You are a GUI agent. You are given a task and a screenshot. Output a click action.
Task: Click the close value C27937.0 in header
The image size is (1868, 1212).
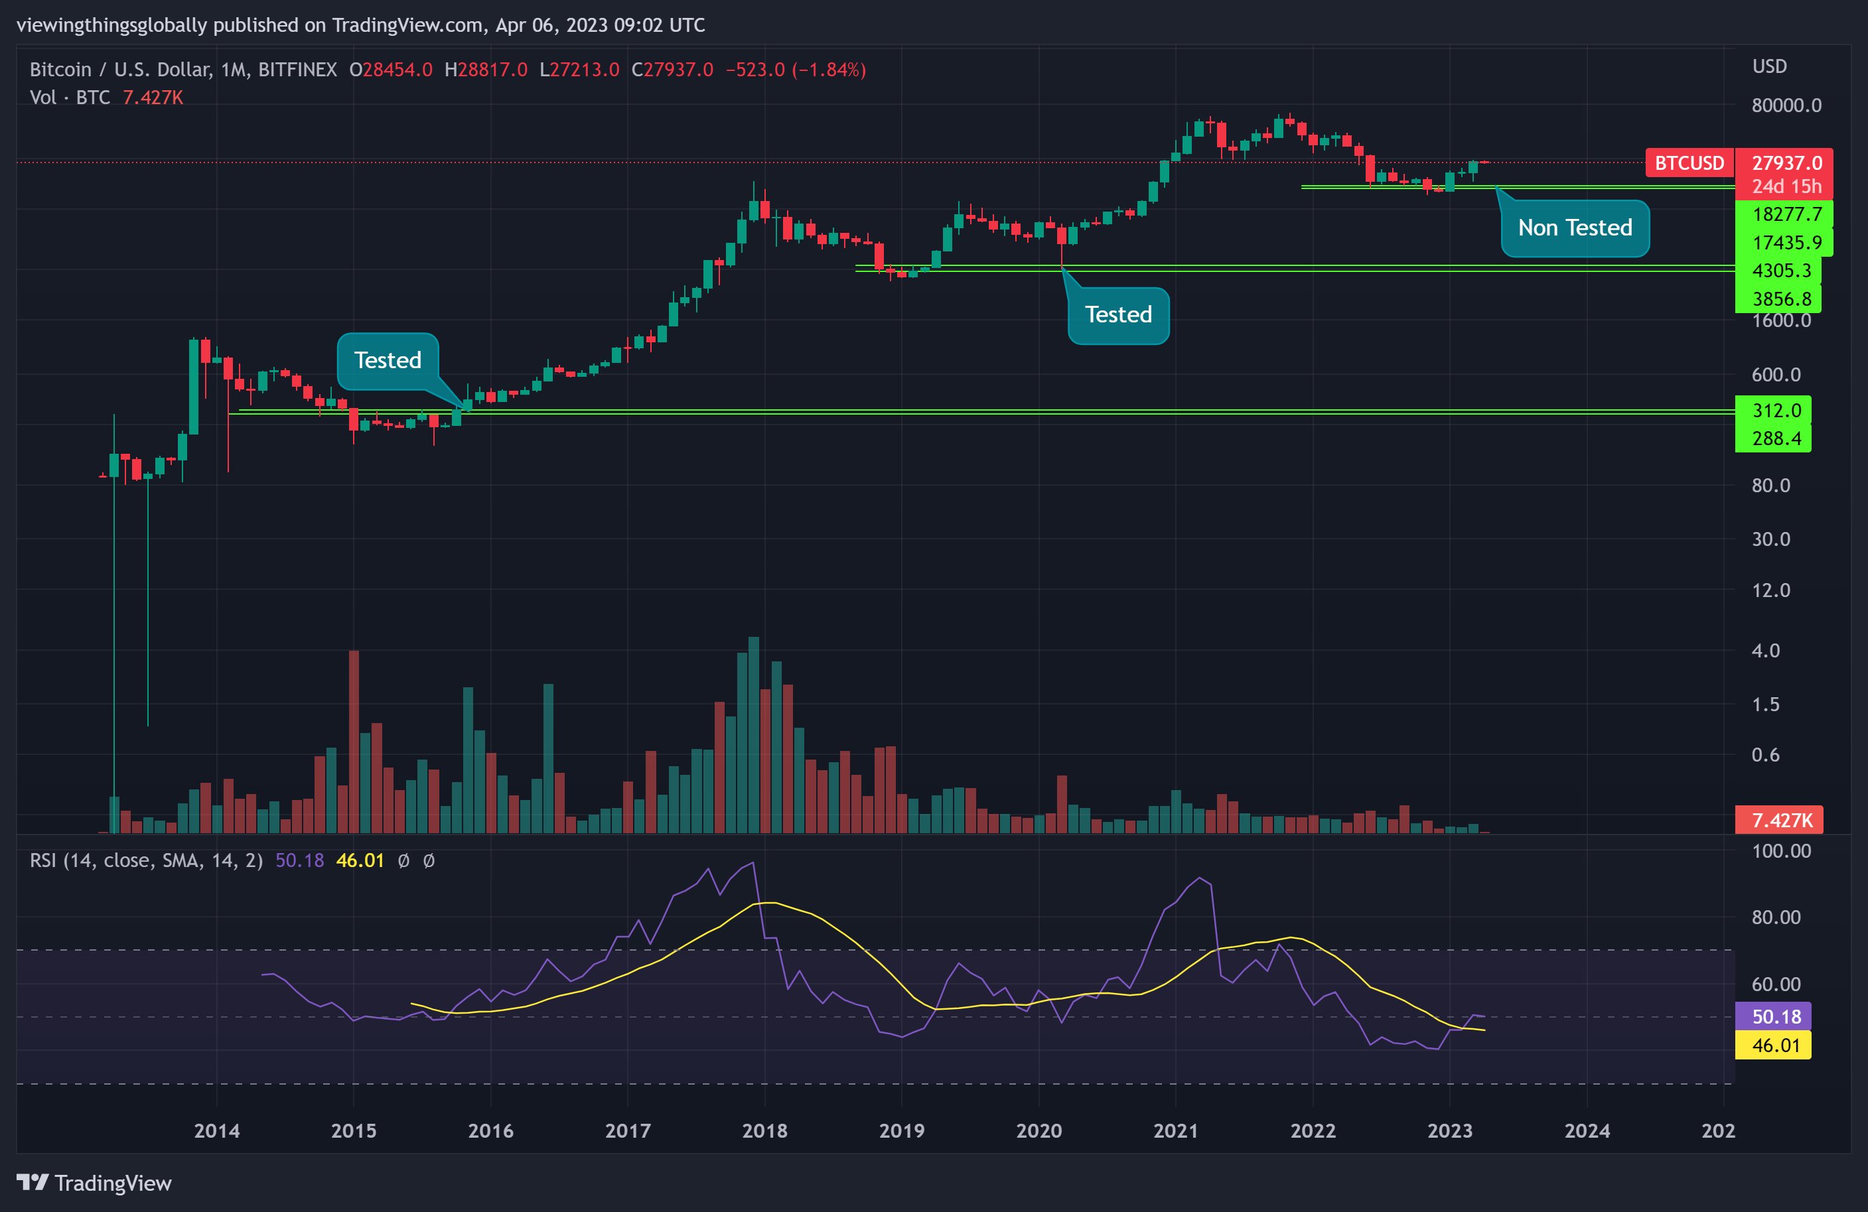pos(673,70)
